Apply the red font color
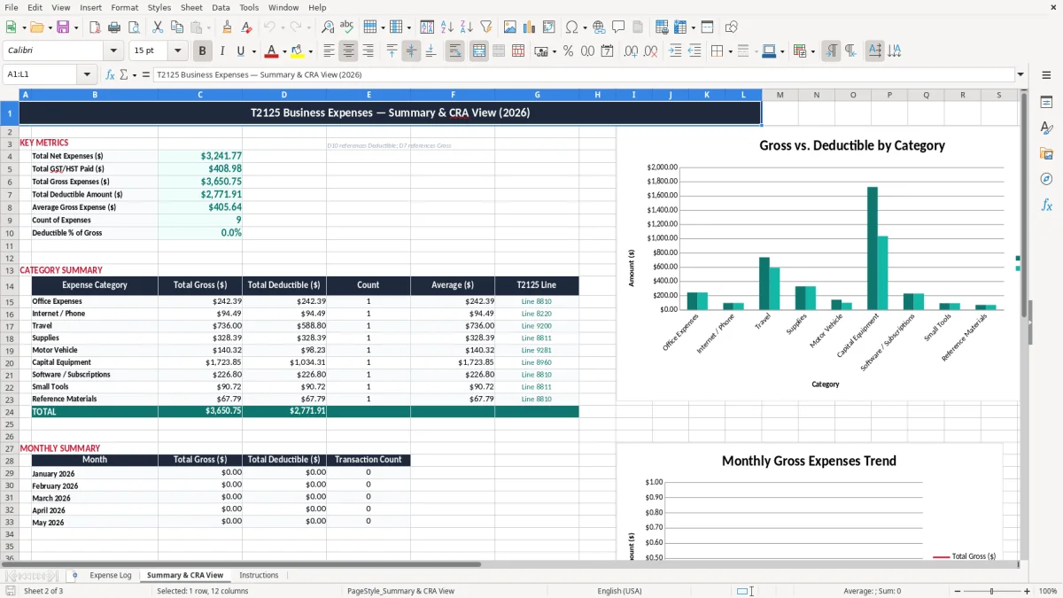This screenshot has width=1063, height=598. pyautogui.click(x=271, y=51)
